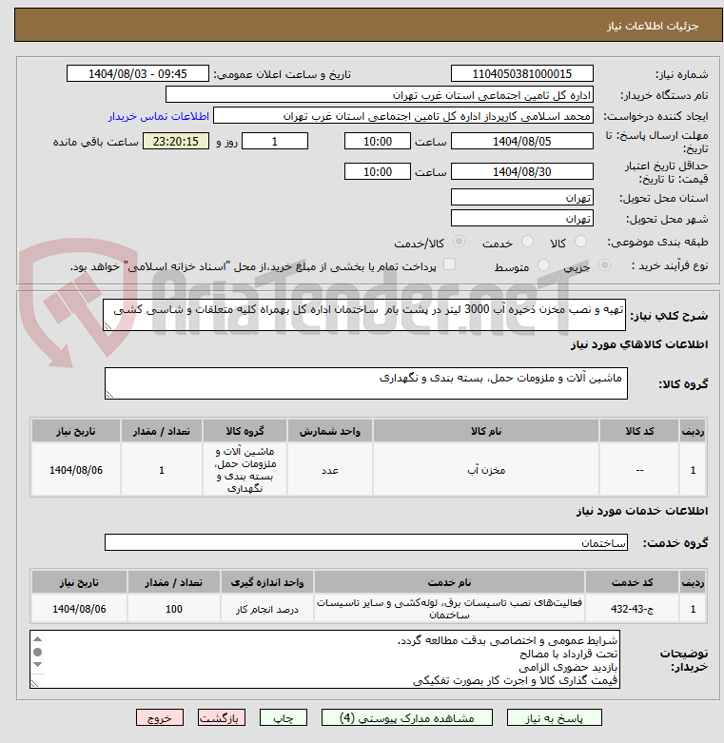
Task: Click the گروه خدمت field ساختمان
Action: click(365, 542)
